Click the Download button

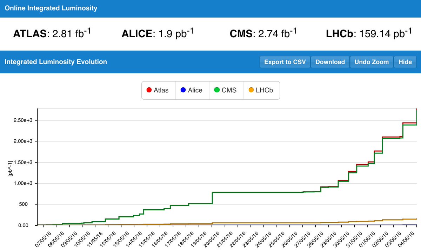click(330, 62)
